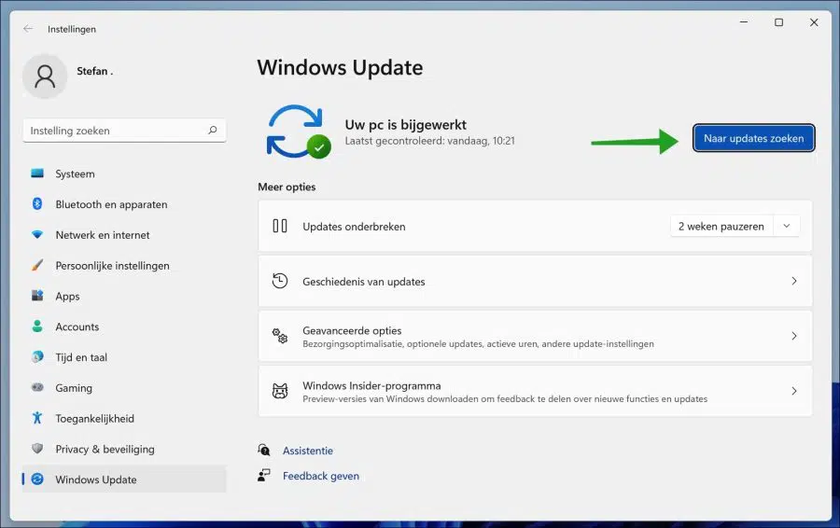Click the Bluetooth icon in sidebar
This screenshot has height=528, width=840.
pyautogui.click(x=37, y=203)
